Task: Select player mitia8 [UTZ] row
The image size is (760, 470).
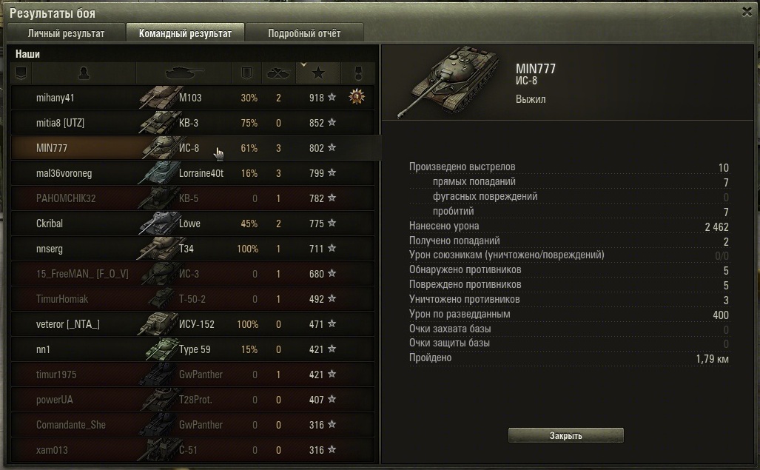Action: [x=193, y=123]
